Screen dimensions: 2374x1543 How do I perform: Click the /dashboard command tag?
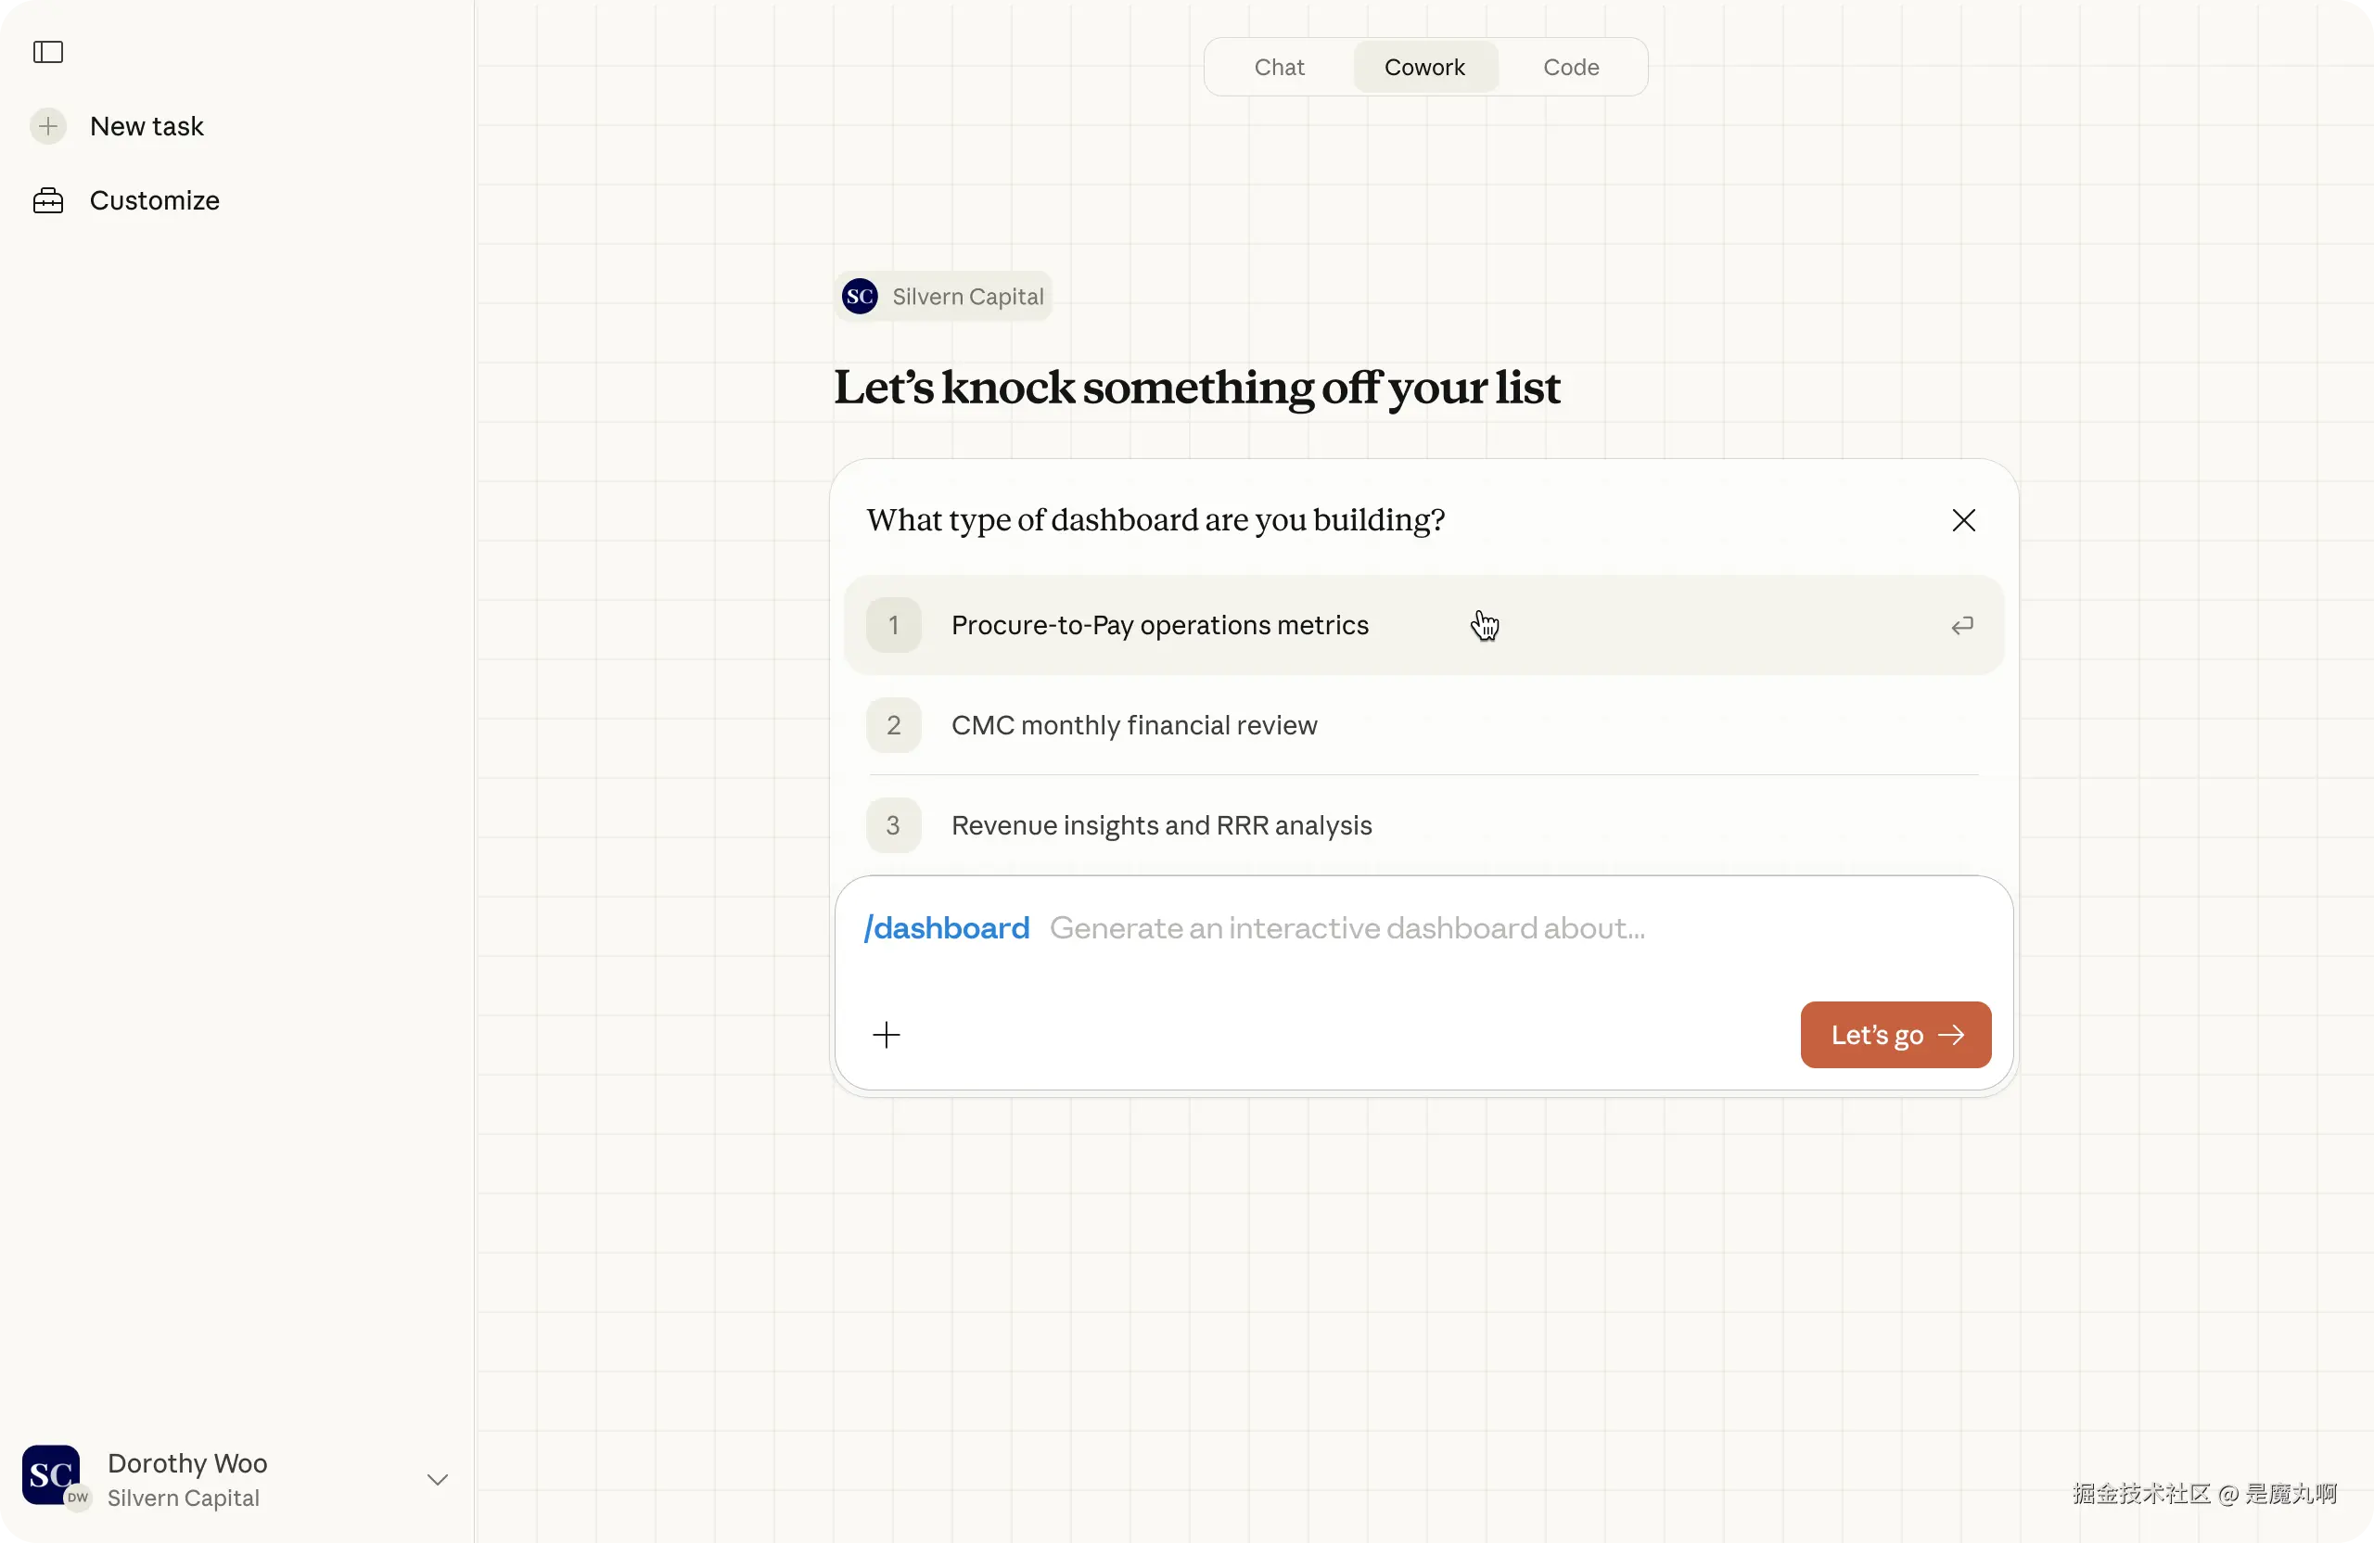tap(947, 927)
